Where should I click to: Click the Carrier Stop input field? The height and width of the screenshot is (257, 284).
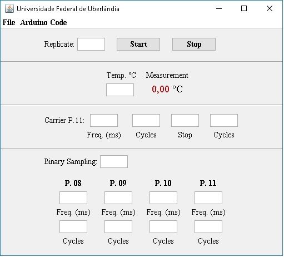coord(185,121)
